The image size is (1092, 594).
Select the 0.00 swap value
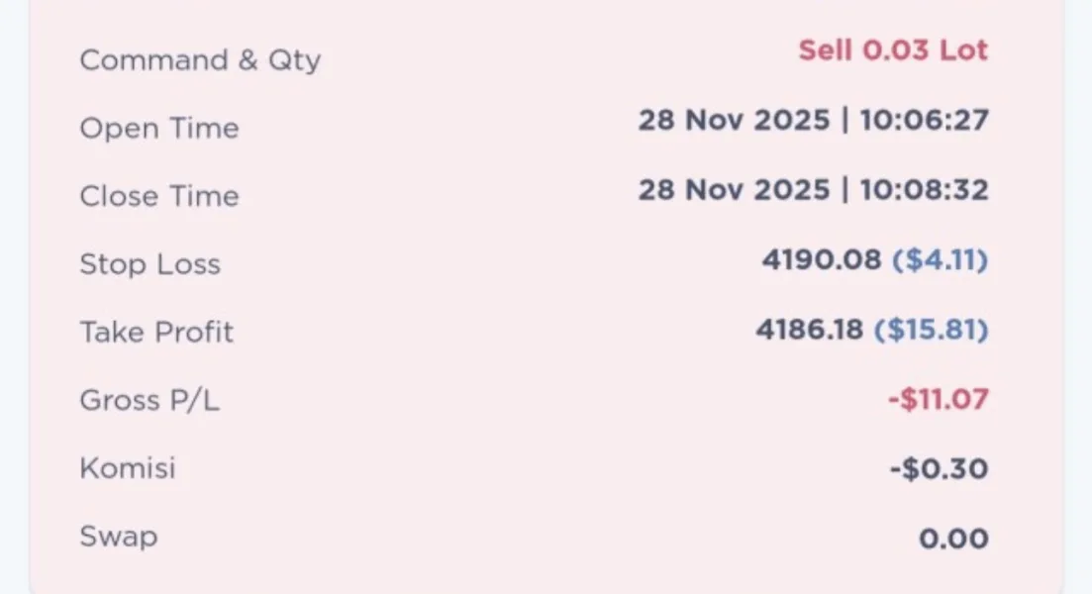pos(953,539)
